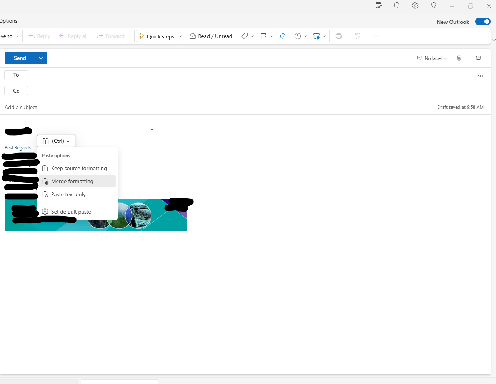Screen dimensions: 496x384
Task: Mark message Read / Unread
Action: pyautogui.click(x=211, y=36)
